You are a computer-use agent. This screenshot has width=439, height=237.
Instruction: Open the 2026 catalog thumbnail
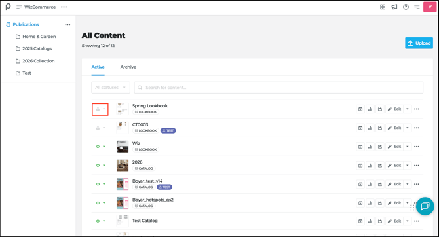tap(123, 165)
